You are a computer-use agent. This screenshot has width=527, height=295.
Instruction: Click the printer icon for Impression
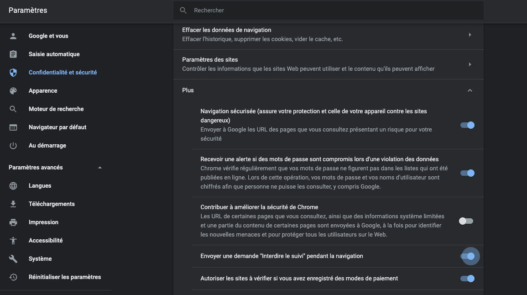pyautogui.click(x=13, y=222)
